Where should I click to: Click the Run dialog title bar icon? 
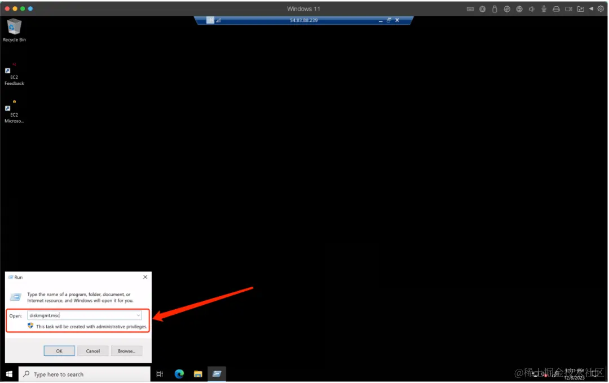tap(11, 277)
